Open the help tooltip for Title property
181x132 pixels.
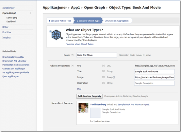pyautogui.click(x=104, y=71)
